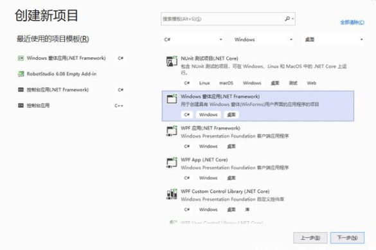Open the C# language filter dropdown
Viewport: 376px width, 250px height.
click(193, 40)
